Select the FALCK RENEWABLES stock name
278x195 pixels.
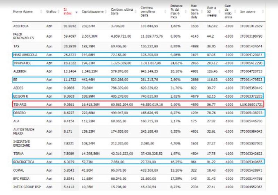pyautogui.click(x=23, y=36)
